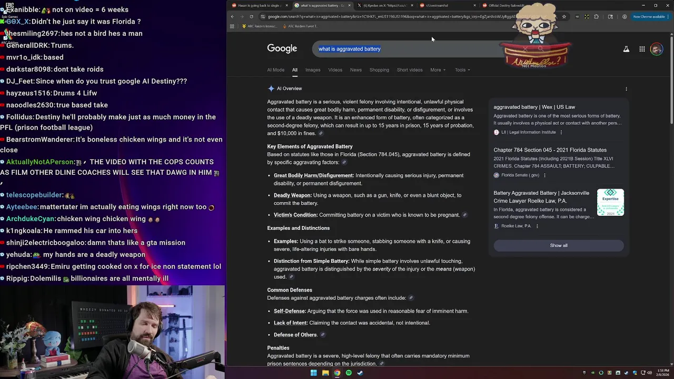674x379 pixels.
Task: Open the Google apps grid
Action: click(642, 49)
